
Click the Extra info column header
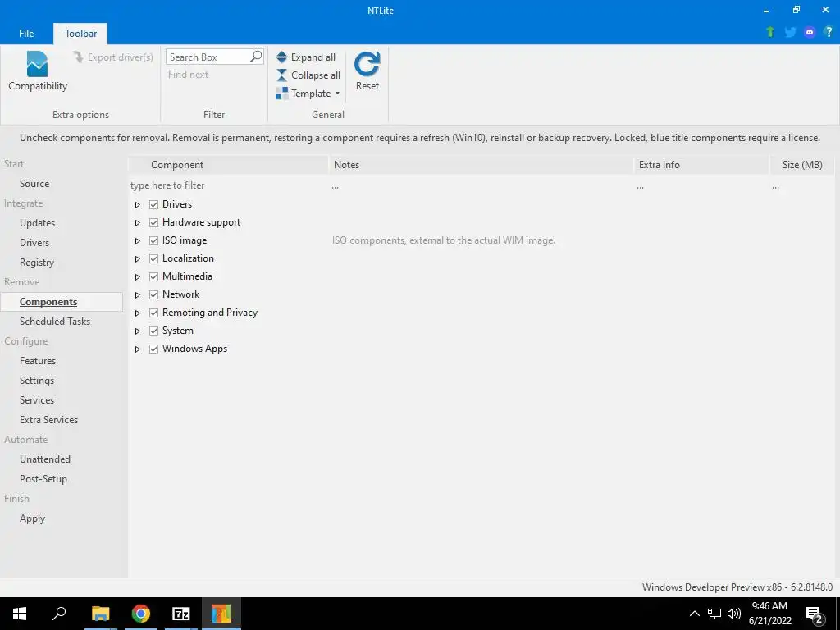(701, 164)
